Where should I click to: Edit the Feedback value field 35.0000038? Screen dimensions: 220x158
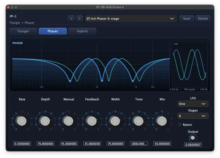92,144
